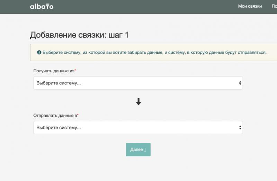Click the red asterisk beside "Отправлять данные в"
The width and height of the screenshot is (277, 181).
78,115
